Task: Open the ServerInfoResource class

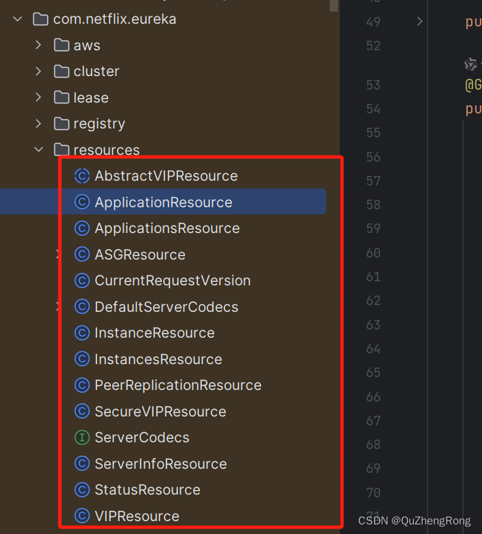Action: click(160, 464)
